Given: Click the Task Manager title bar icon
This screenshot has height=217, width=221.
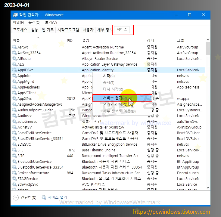Looking at the screenshot, I should pos(15,15).
